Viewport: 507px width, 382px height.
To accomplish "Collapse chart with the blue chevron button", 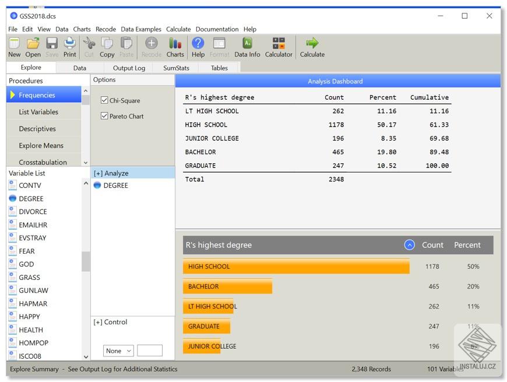I will click(409, 245).
